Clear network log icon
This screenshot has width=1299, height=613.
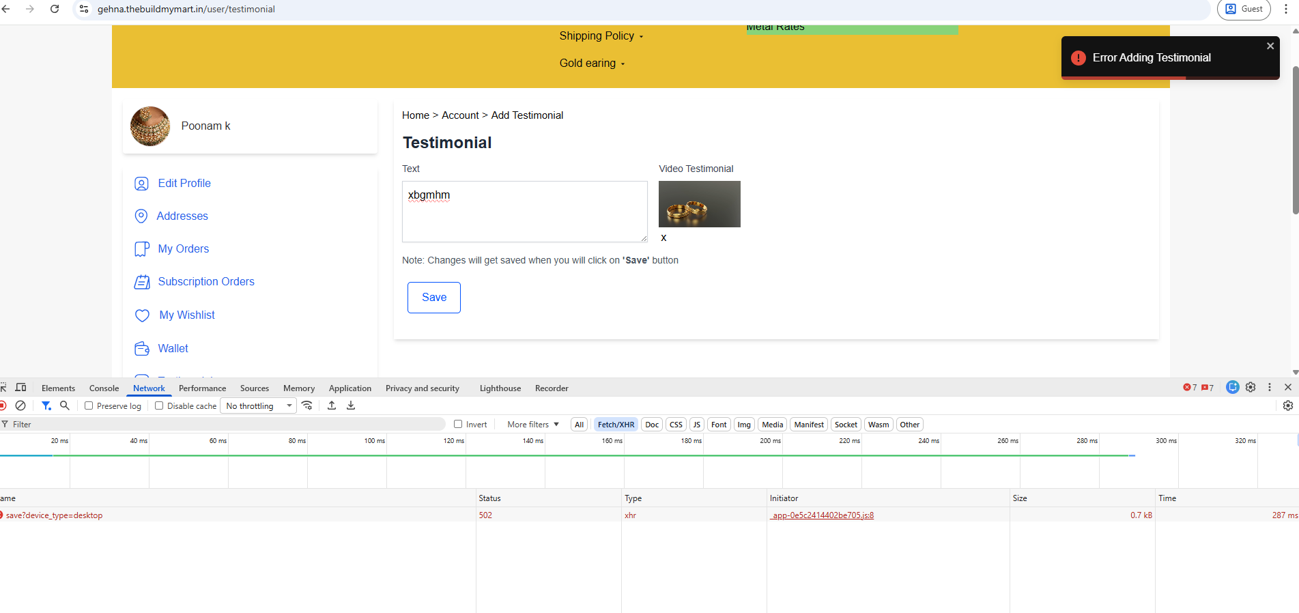[x=20, y=405]
